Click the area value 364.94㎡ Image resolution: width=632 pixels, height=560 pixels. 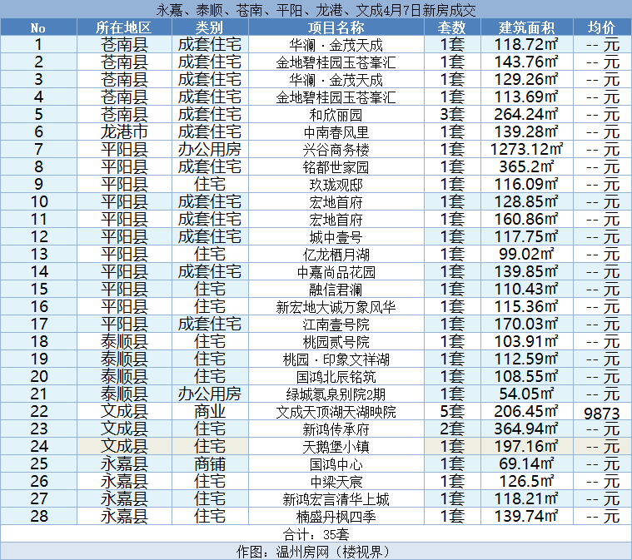tap(526, 429)
